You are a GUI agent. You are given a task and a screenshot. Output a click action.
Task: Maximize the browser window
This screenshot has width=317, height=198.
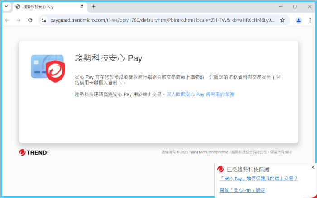tap(295, 6)
